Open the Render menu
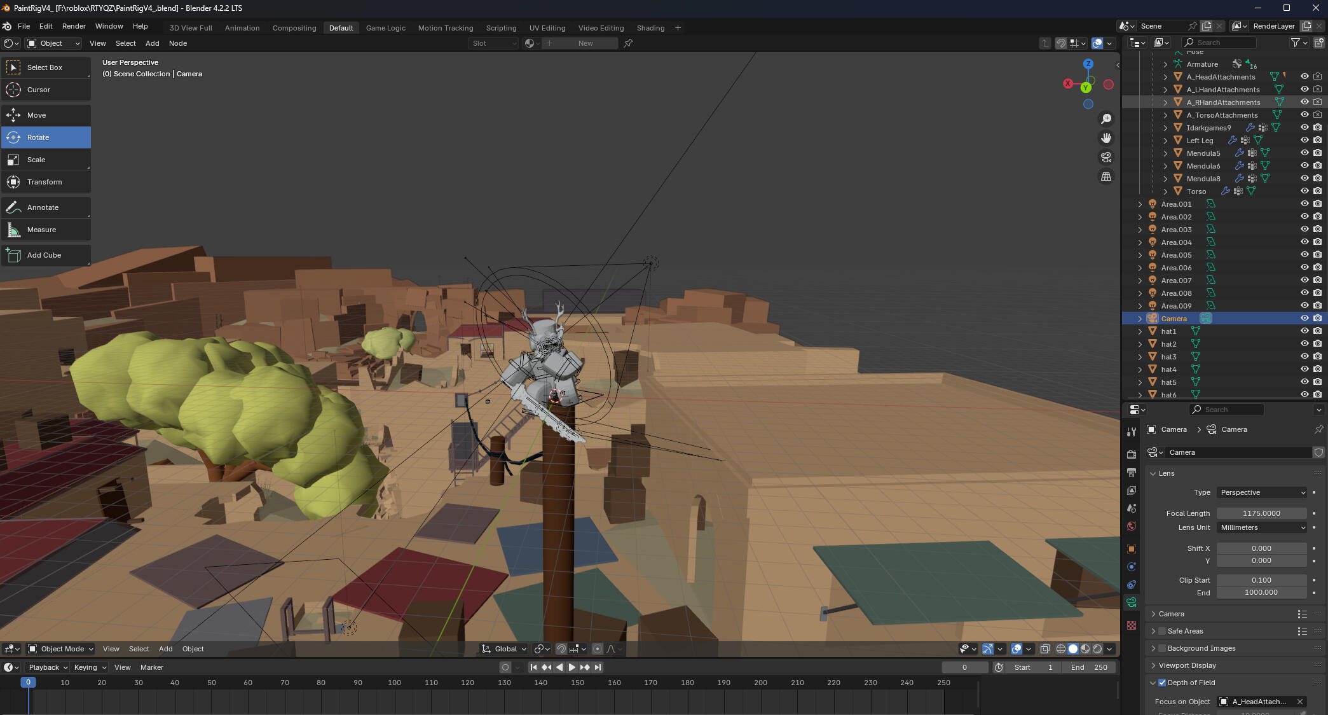 click(x=74, y=26)
